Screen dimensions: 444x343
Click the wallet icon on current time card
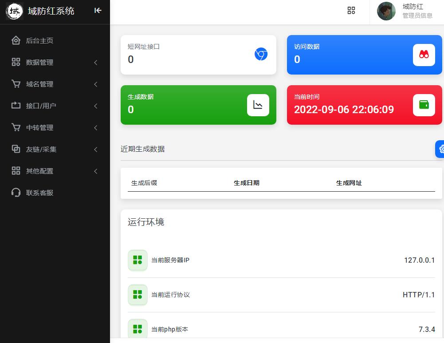pos(424,105)
